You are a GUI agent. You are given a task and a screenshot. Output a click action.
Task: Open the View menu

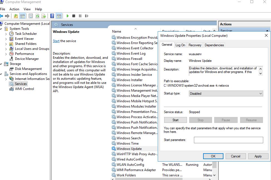[27, 9]
